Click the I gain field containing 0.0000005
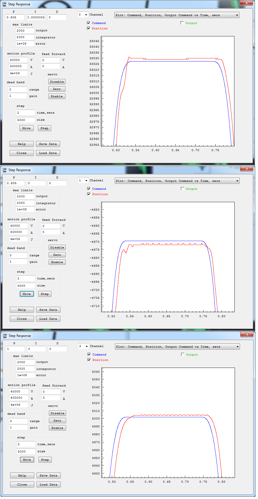Screen dimensions: 258x499 (36, 17)
